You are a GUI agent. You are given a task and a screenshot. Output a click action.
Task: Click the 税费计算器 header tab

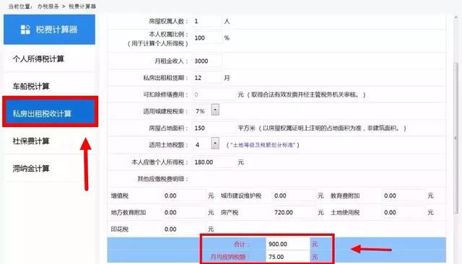tap(49, 30)
